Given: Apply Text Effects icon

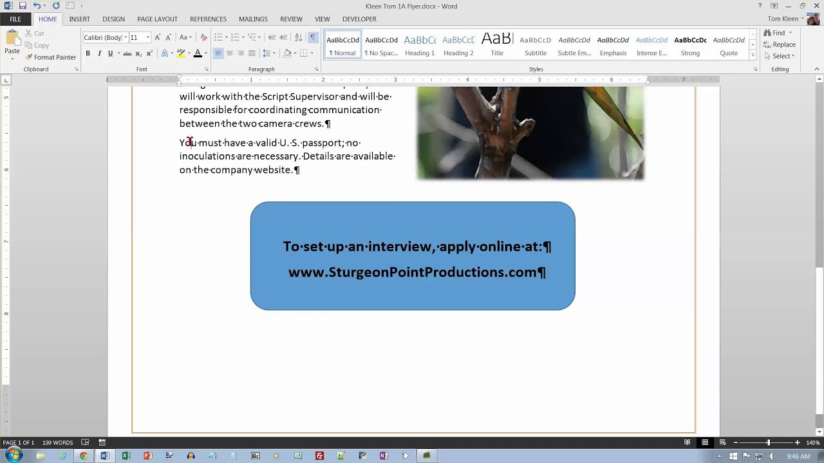Looking at the screenshot, I should coord(165,53).
